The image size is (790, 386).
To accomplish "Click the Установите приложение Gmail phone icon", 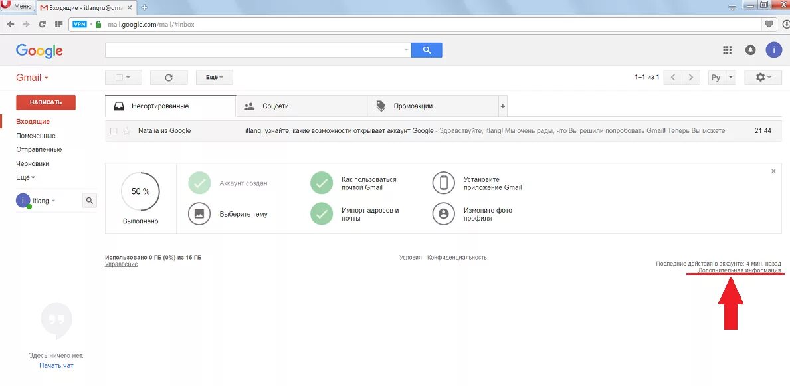I will 444,183.
